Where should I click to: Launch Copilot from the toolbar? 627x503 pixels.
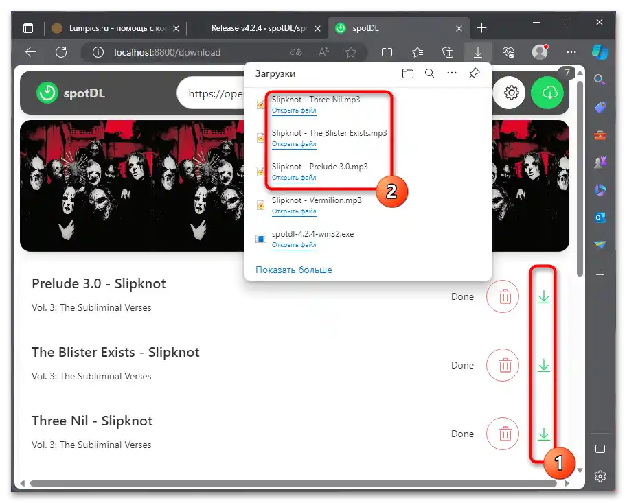click(600, 52)
